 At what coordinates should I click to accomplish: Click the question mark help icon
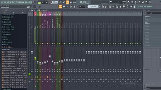pyautogui.click(x=139, y=2)
